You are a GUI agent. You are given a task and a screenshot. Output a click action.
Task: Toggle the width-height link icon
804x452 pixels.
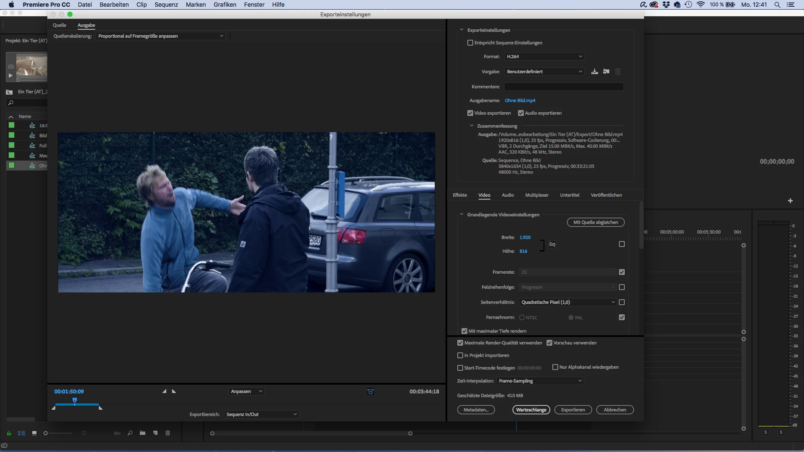[x=552, y=244]
